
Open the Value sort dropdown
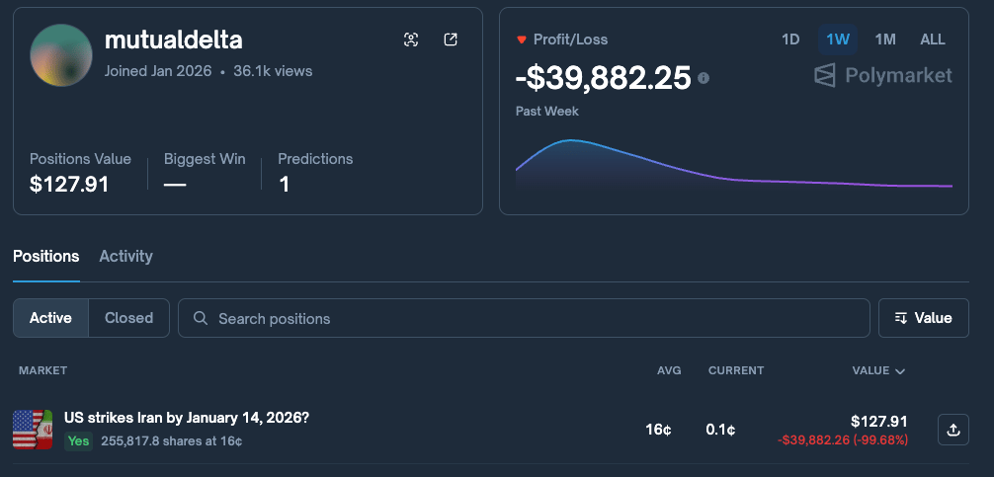click(923, 318)
